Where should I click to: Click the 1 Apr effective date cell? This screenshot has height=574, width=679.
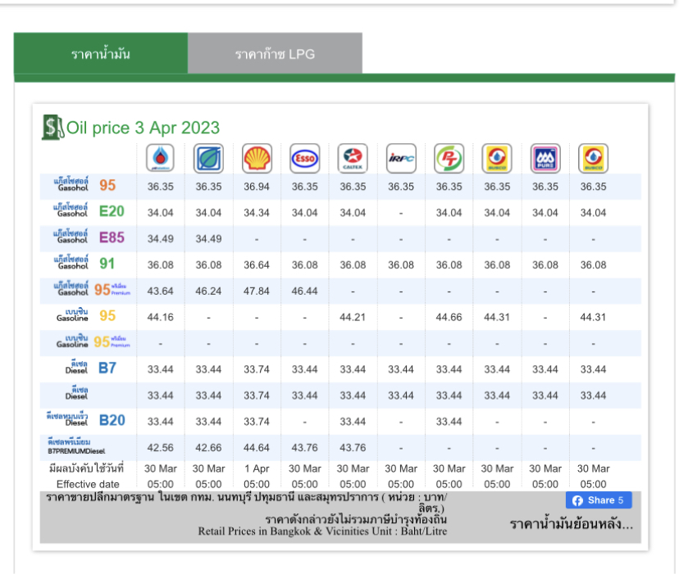tap(257, 468)
